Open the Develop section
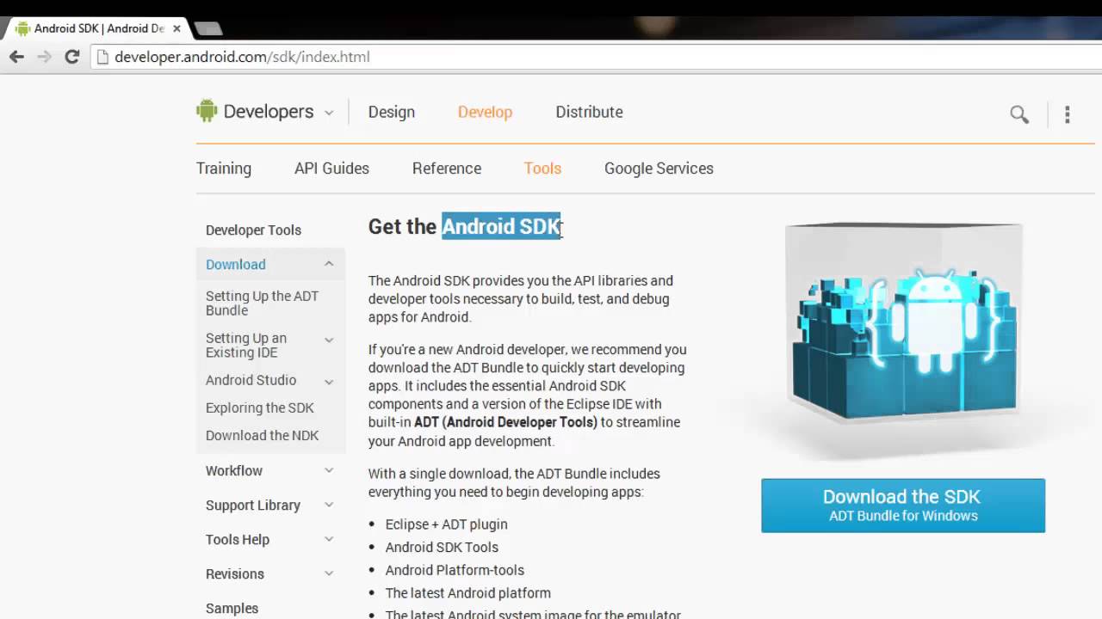The width and height of the screenshot is (1102, 619). pyautogui.click(x=485, y=112)
